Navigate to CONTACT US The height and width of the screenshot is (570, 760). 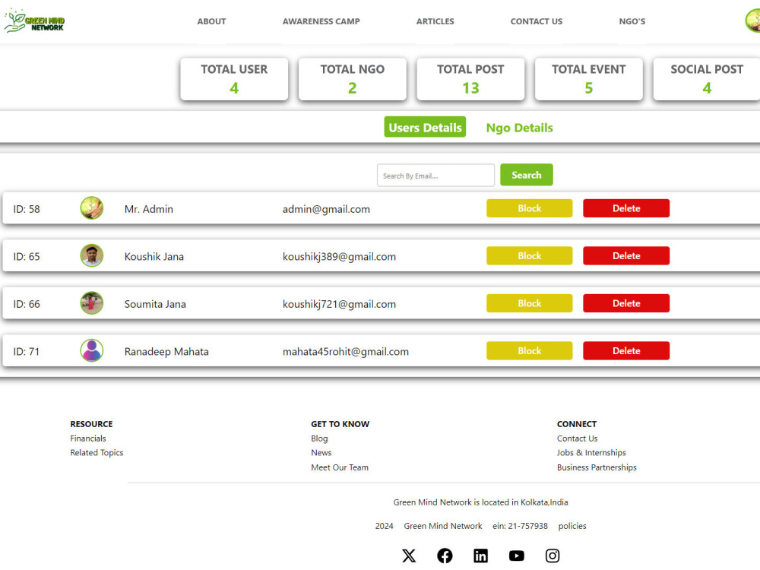(x=536, y=21)
